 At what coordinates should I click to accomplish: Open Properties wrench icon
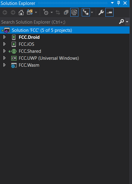click(101, 12)
